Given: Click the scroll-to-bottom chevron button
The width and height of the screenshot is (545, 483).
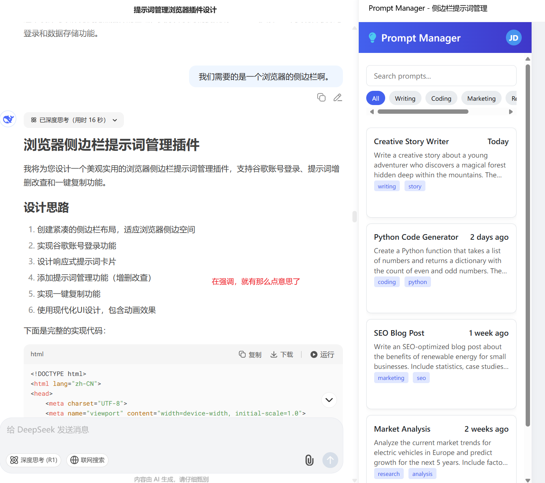Looking at the screenshot, I should click(329, 400).
